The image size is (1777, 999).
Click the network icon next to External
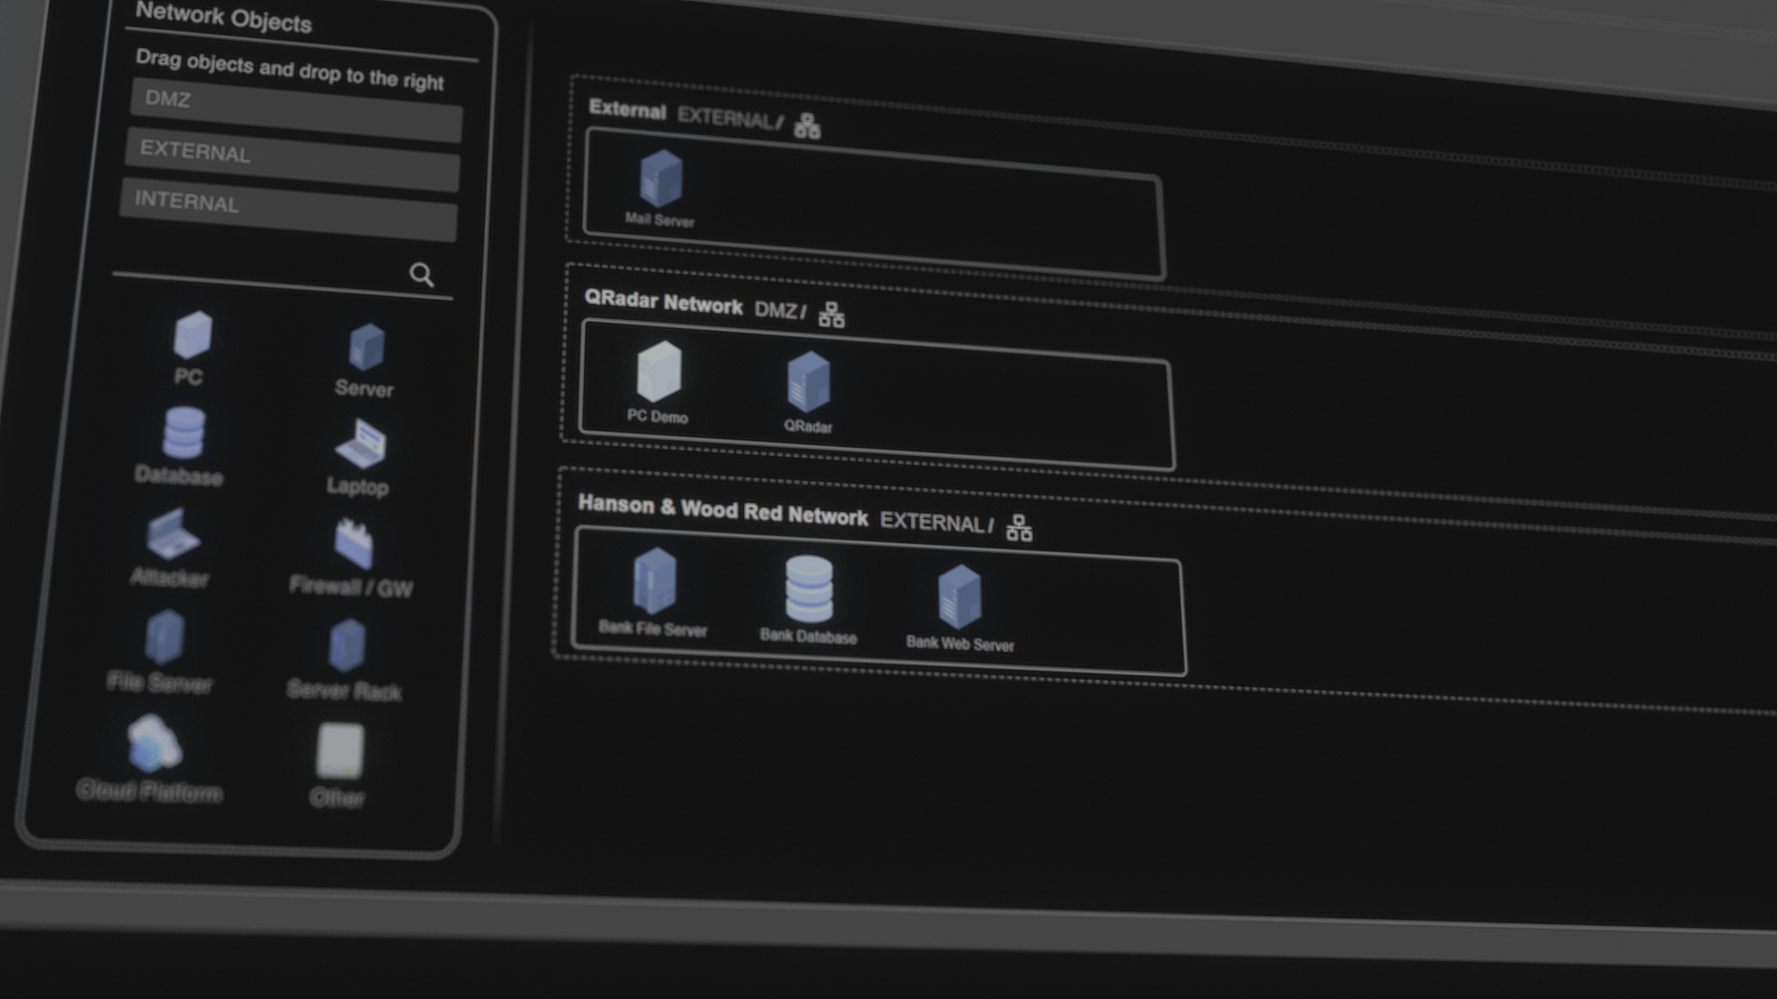[807, 127]
